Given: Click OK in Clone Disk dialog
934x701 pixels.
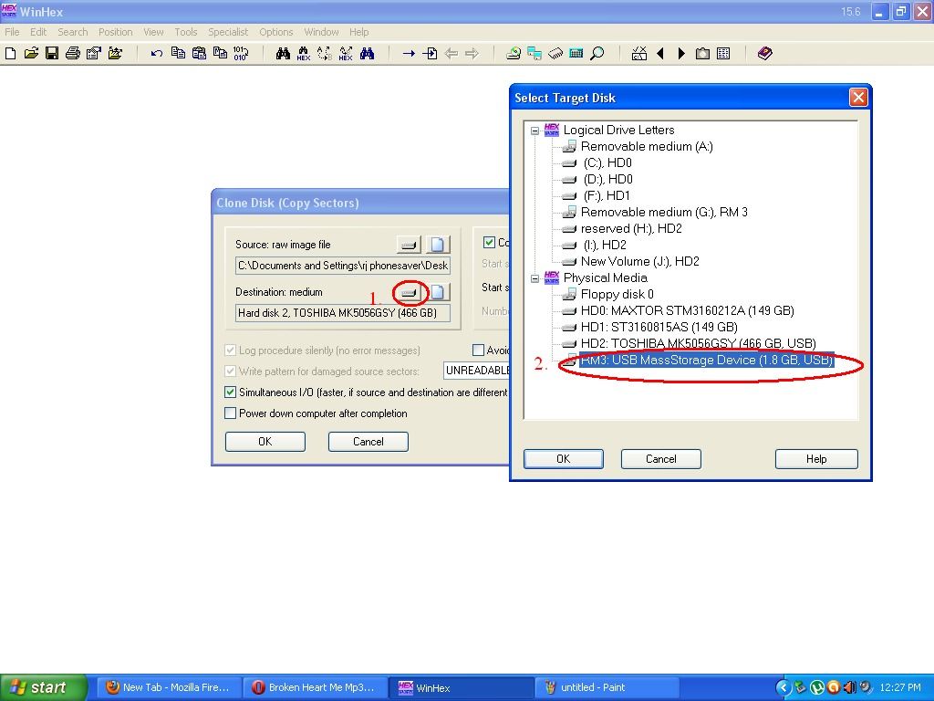Looking at the screenshot, I should point(265,442).
